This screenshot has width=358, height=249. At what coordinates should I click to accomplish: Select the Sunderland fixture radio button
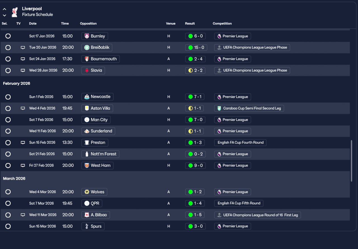(8, 131)
